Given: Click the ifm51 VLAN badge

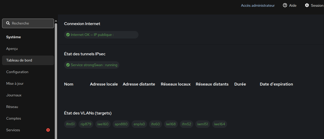Looking at the screenshot, I should coord(70,124).
